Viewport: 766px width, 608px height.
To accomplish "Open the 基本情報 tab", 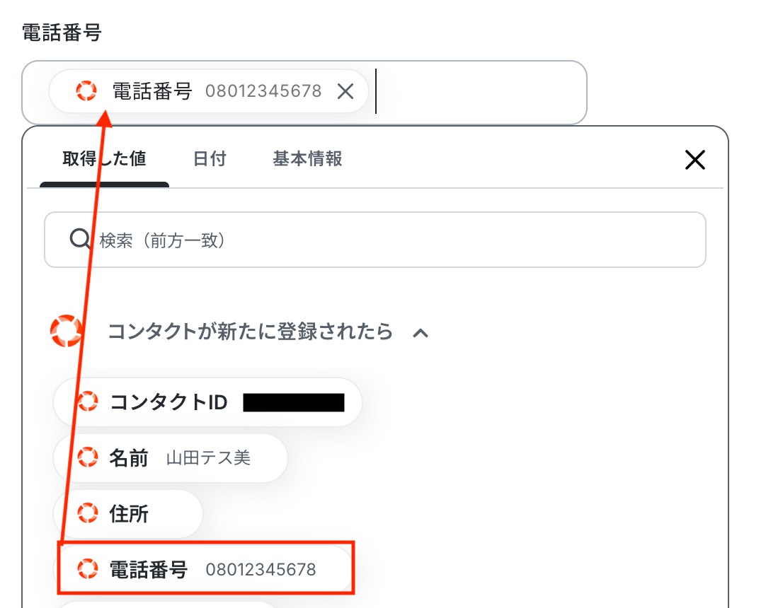I will (x=307, y=158).
